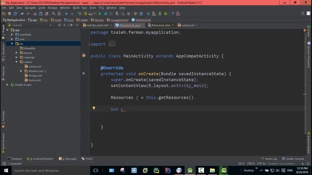Click the Synchronize toolbar icon
Viewport: 312px width, 175px height.
tap(15, 14)
